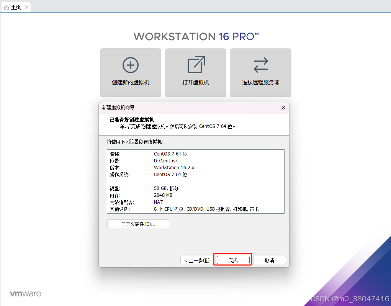The height and width of the screenshot is (306, 391).
Task: Click the 版本: label
Action: (115, 168)
